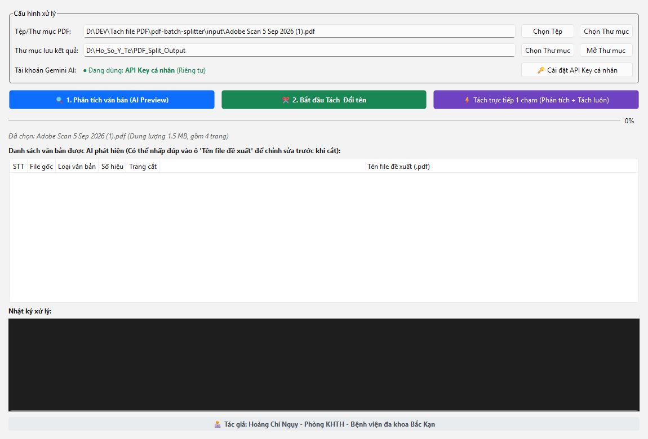Click inside the dark 'Nhật ký xử lý' log area
The width and height of the screenshot is (648, 439).
pyautogui.click(x=324, y=365)
